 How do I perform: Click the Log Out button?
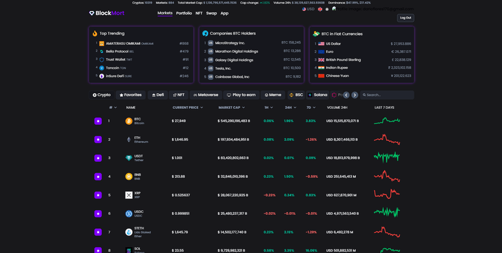(406, 18)
